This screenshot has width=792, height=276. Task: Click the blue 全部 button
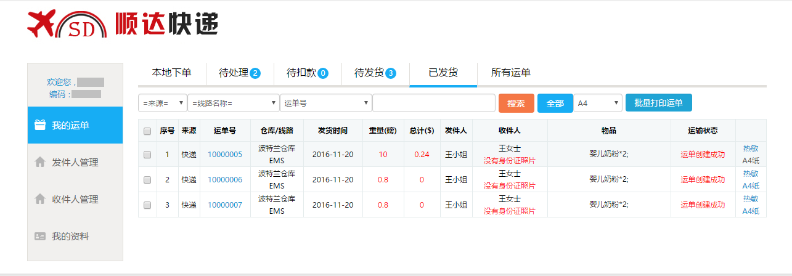(555, 103)
